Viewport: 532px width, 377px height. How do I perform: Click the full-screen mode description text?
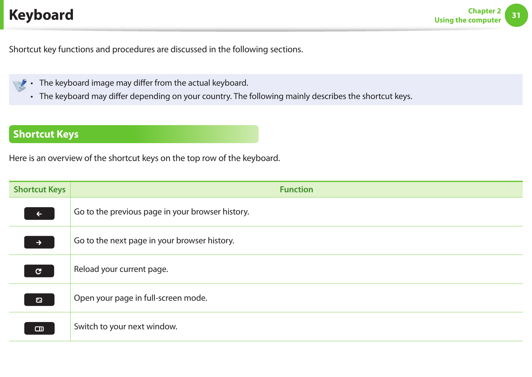[141, 298]
